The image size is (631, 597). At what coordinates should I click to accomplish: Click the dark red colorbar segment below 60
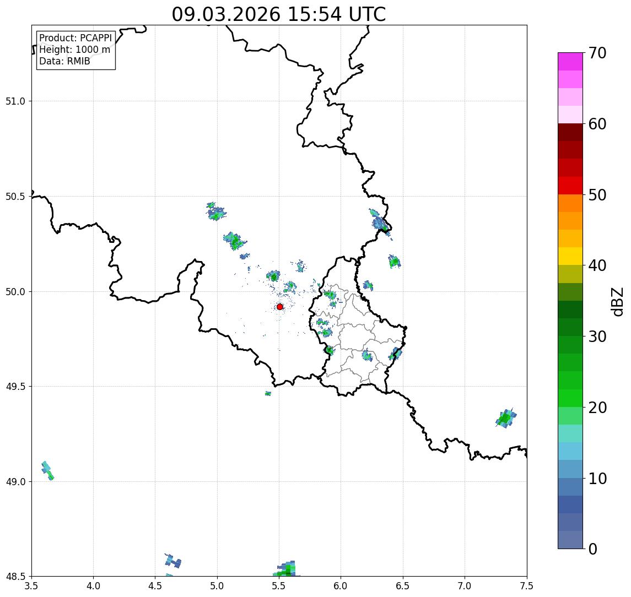pyautogui.click(x=570, y=132)
